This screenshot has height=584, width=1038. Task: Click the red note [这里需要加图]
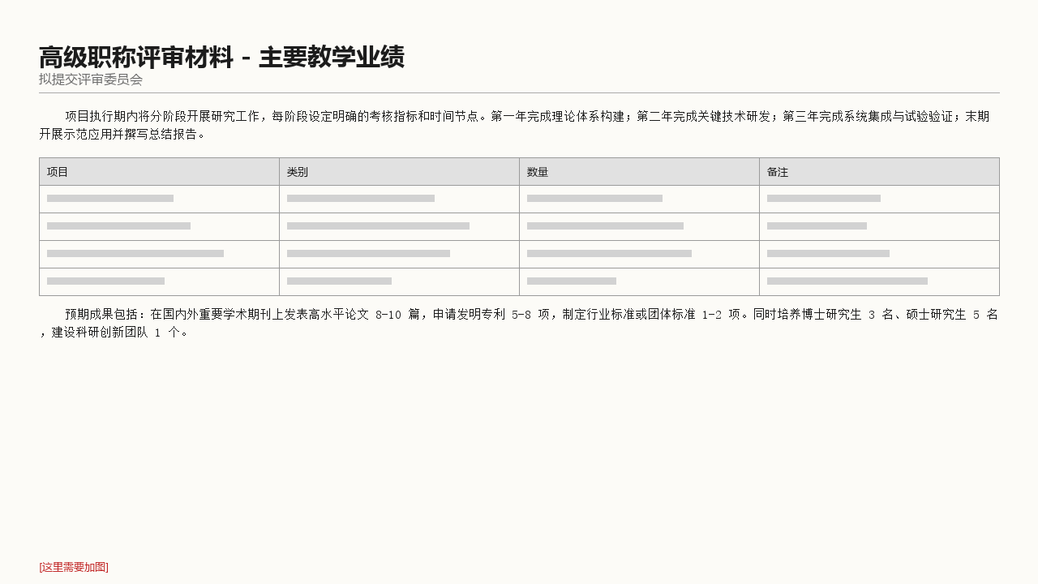pos(74,567)
